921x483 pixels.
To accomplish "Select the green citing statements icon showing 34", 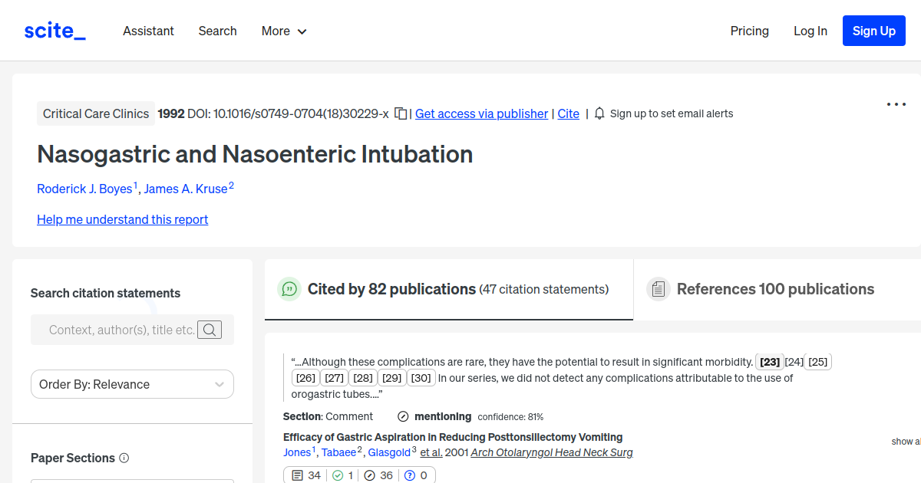I will 305,475.
